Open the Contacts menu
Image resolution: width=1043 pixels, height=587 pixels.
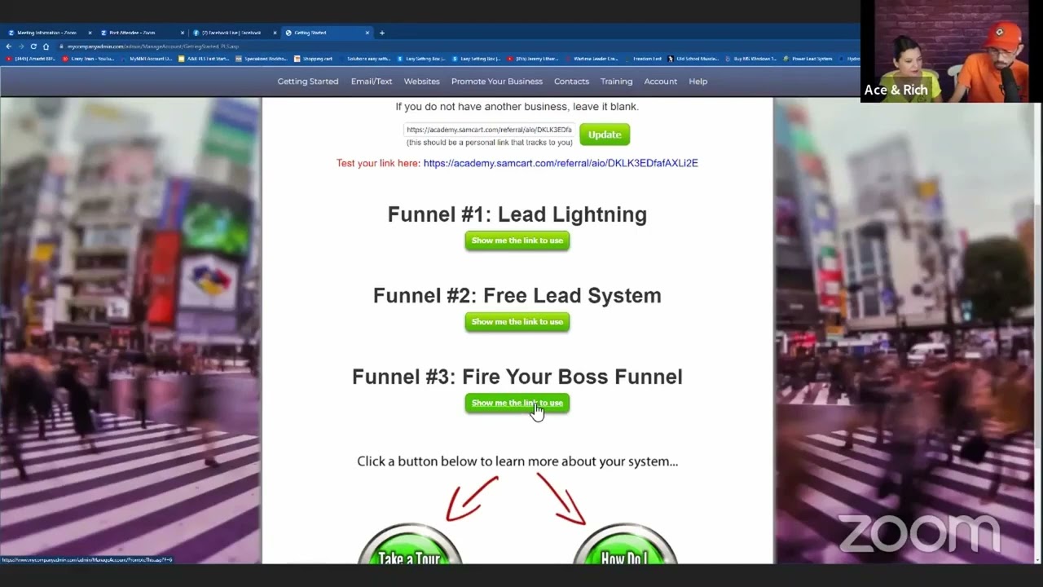click(x=571, y=82)
